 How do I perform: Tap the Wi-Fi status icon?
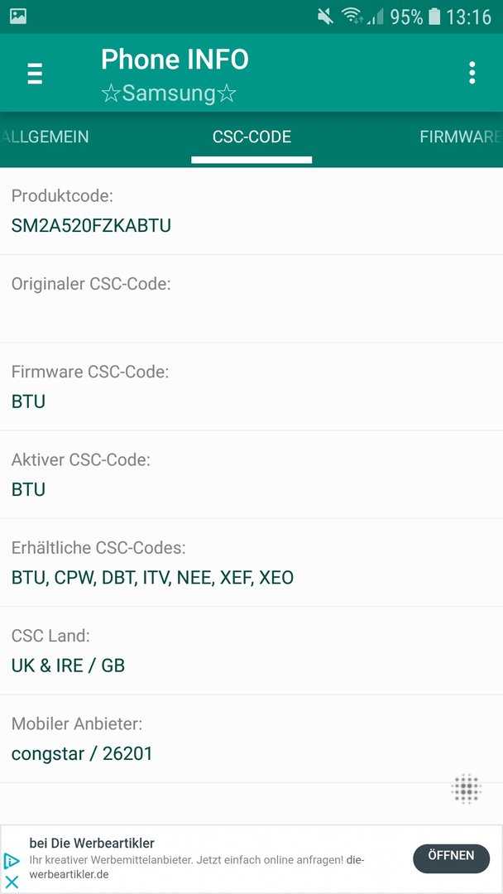point(352,16)
